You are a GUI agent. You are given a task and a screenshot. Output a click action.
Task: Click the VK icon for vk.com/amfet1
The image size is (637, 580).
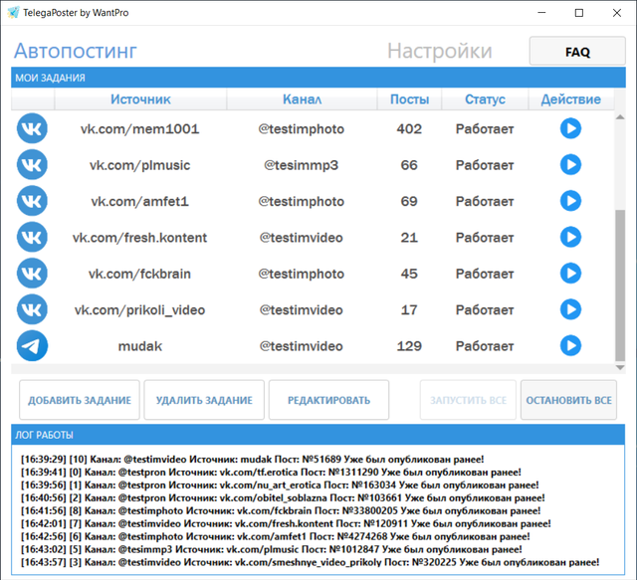click(32, 201)
